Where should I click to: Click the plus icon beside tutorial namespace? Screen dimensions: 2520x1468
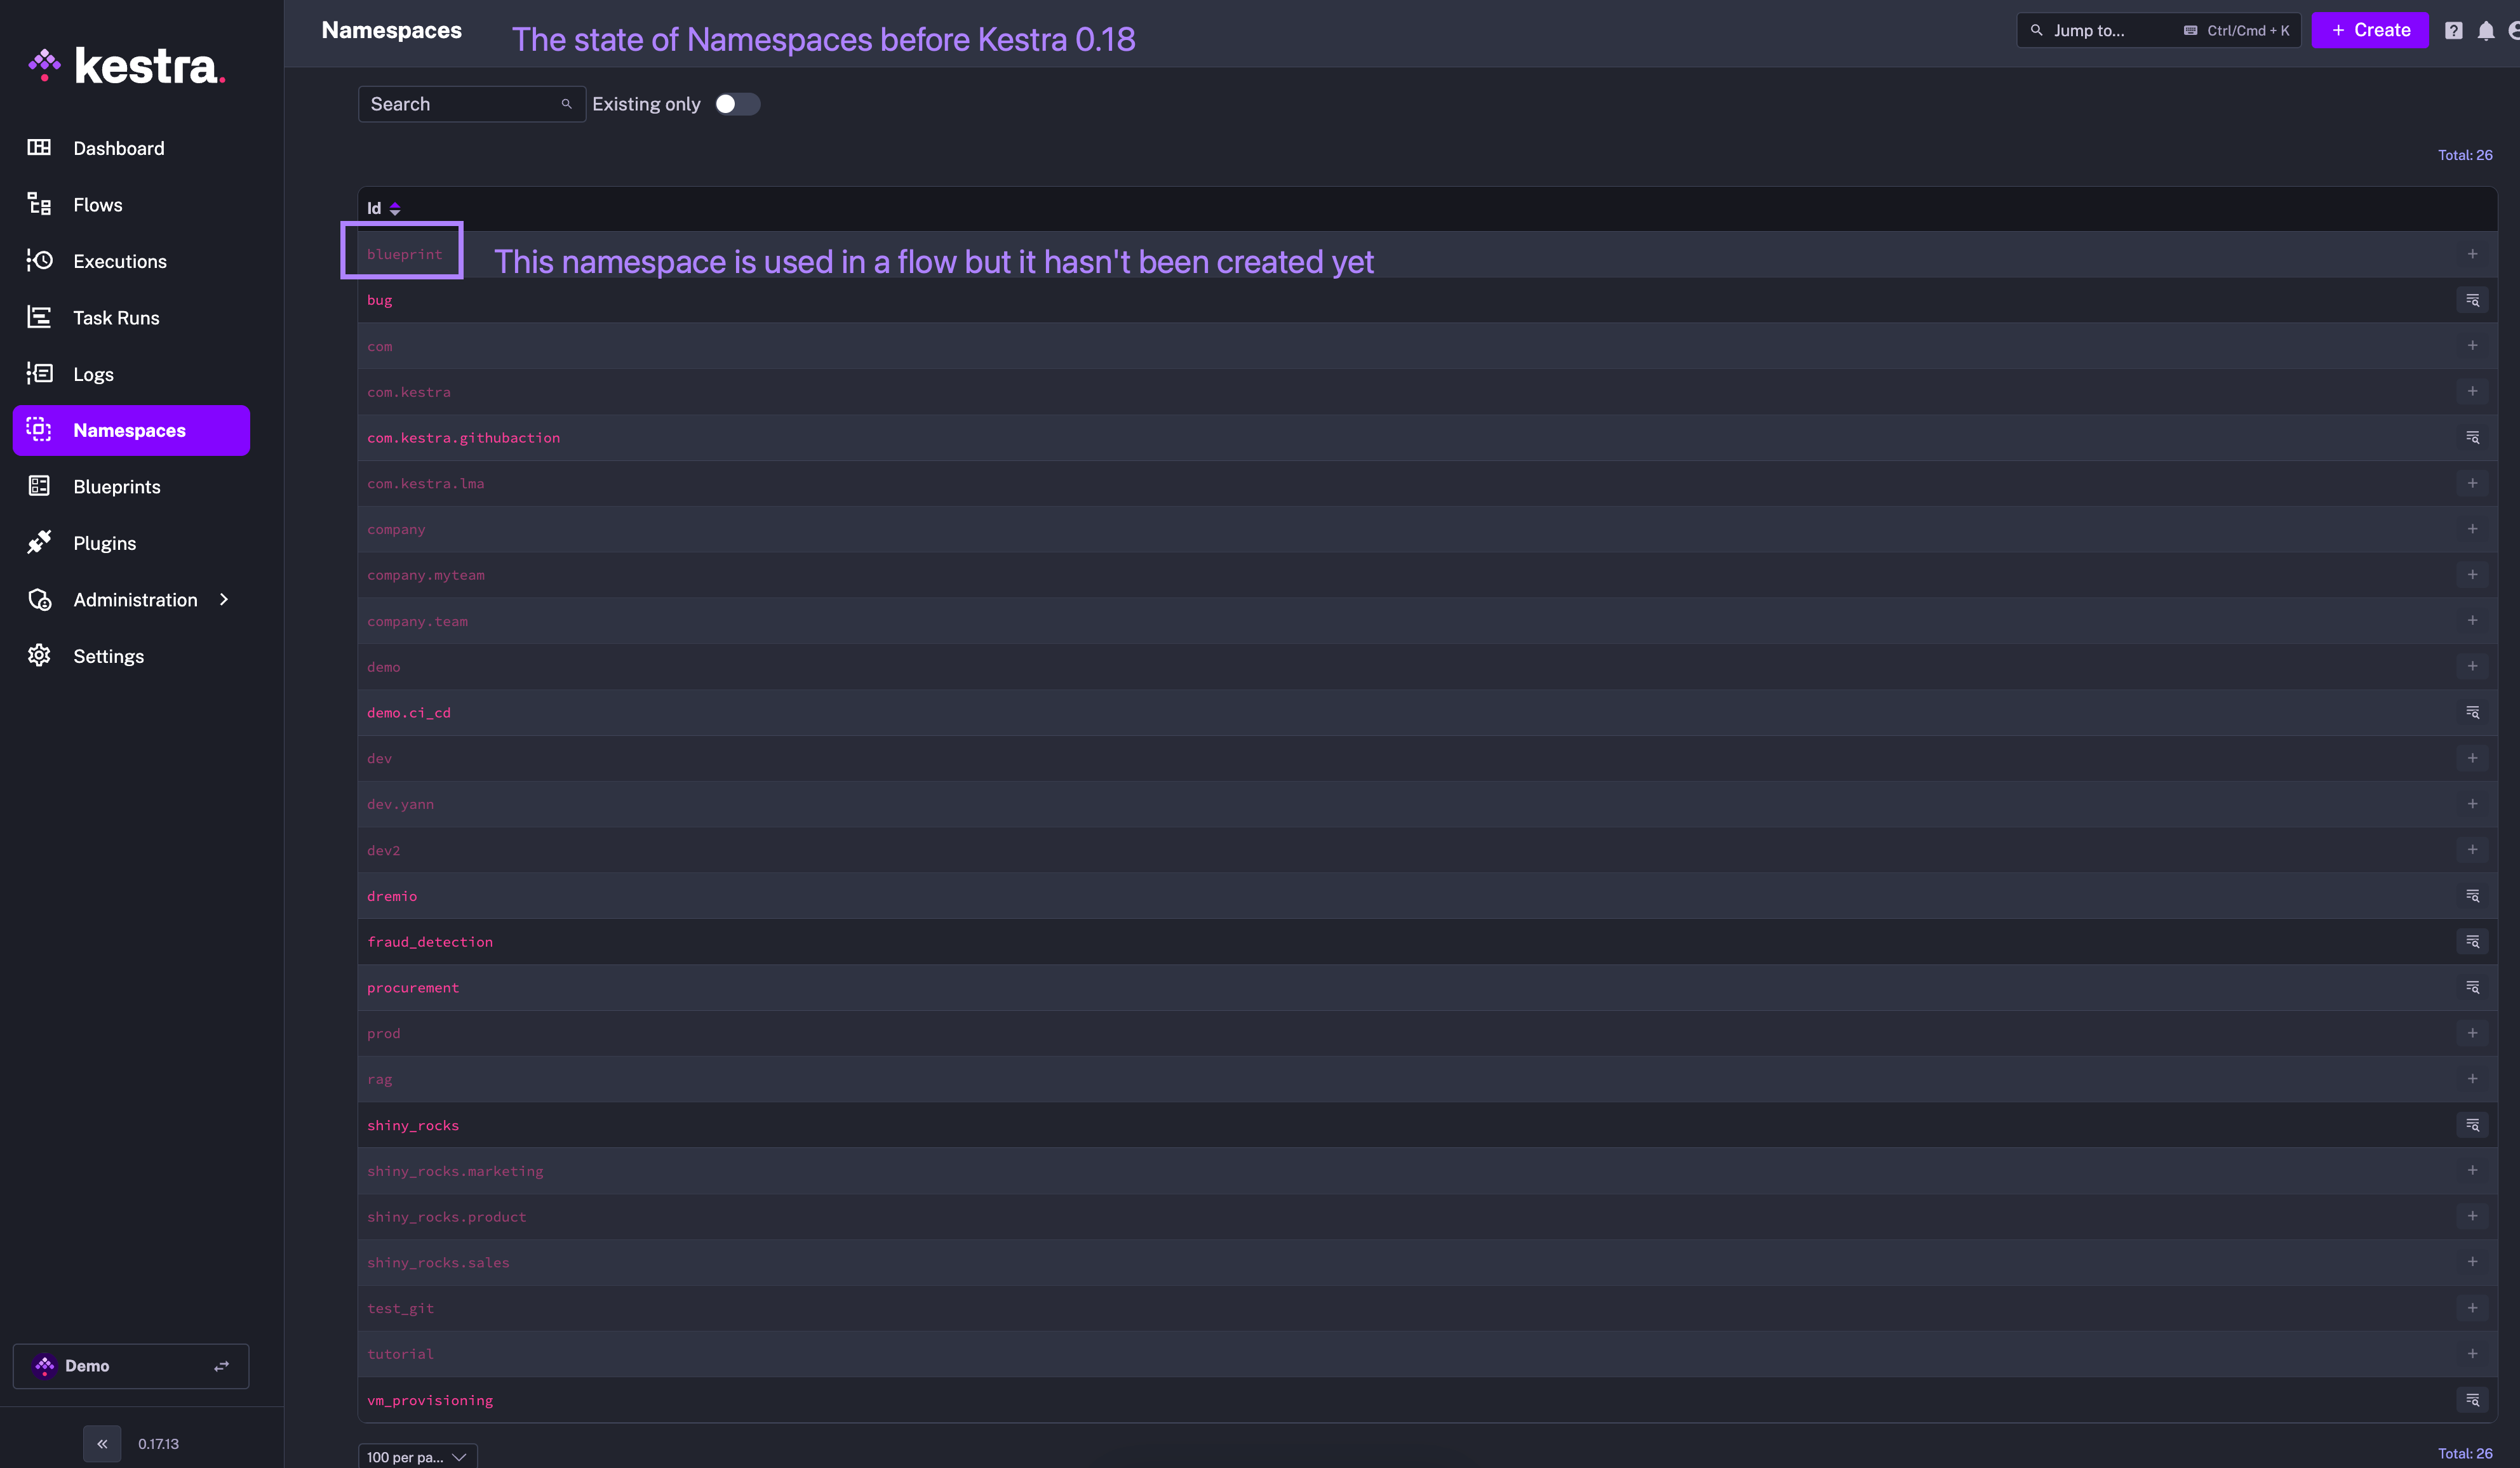coord(2473,1353)
